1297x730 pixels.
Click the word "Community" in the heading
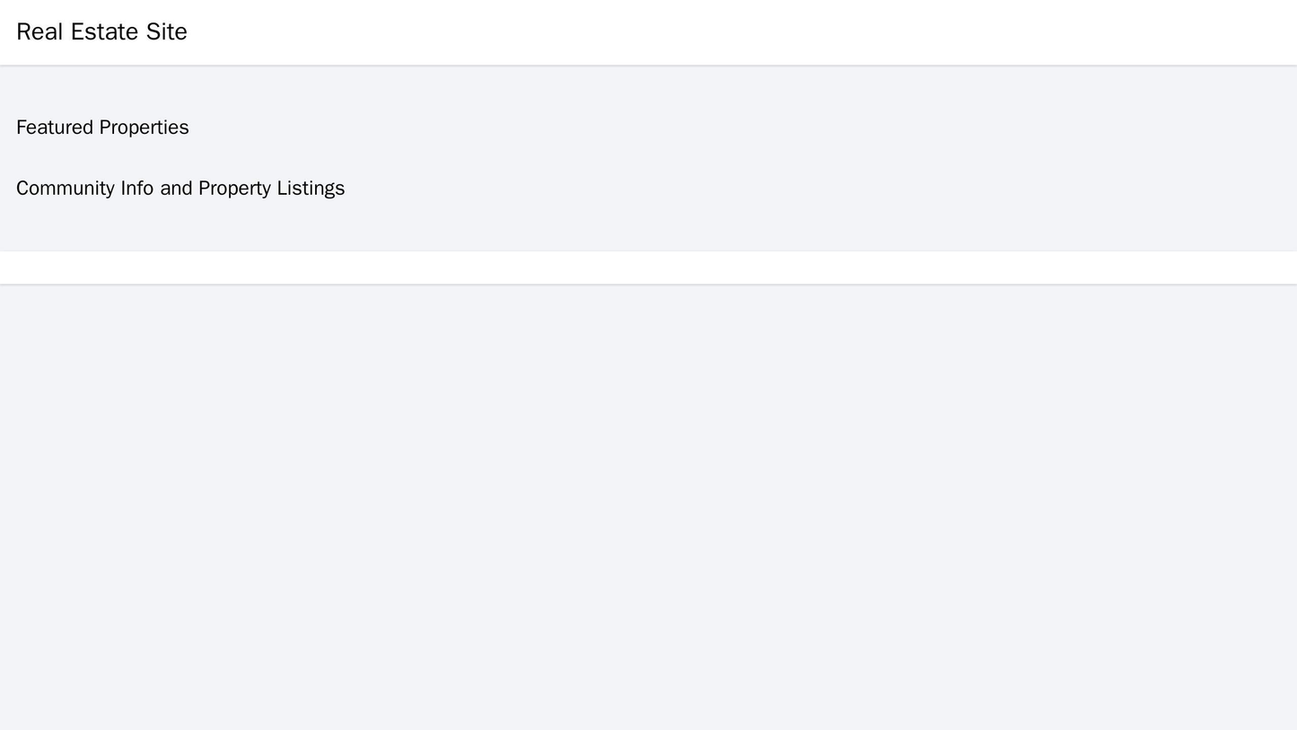tap(66, 189)
